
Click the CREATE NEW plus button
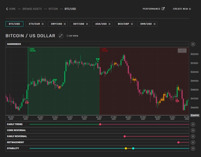[182, 9]
